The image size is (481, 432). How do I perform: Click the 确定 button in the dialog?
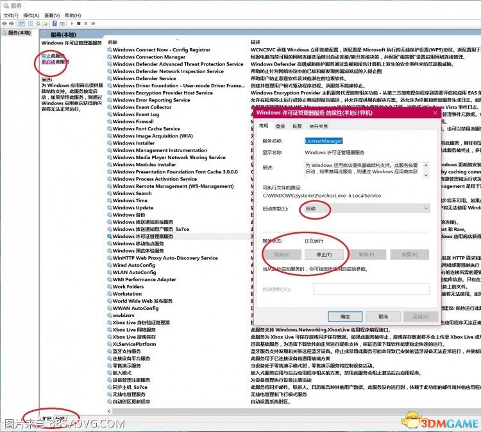tap(345, 316)
